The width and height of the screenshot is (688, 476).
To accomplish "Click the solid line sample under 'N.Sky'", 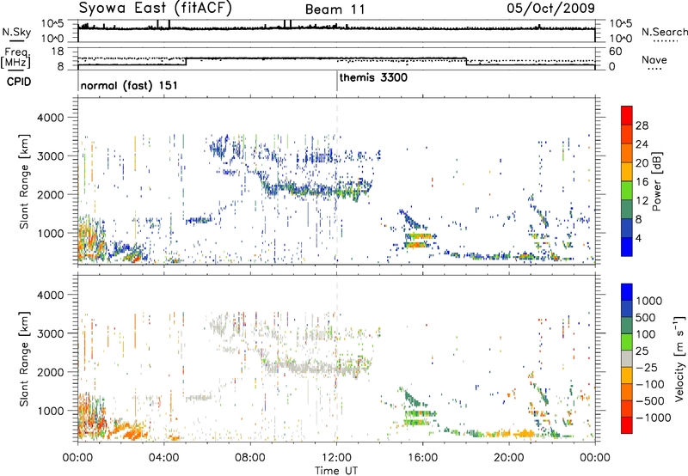I will click(x=16, y=41).
